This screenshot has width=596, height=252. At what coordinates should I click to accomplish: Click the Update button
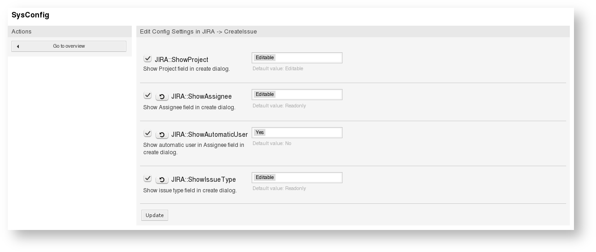click(x=155, y=215)
